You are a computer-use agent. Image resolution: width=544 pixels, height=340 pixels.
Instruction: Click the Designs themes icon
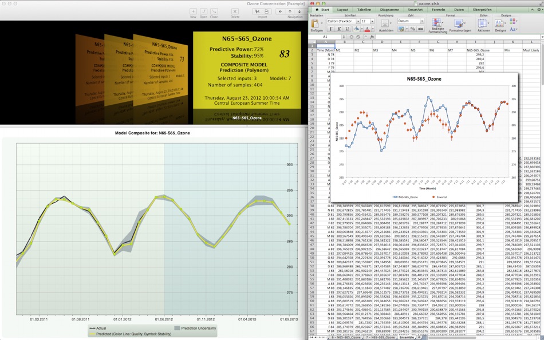(499, 23)
